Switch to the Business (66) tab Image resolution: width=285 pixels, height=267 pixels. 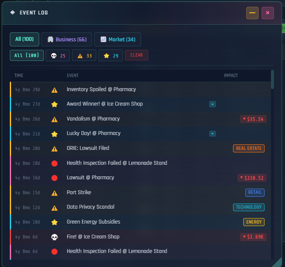coord(66,40)
